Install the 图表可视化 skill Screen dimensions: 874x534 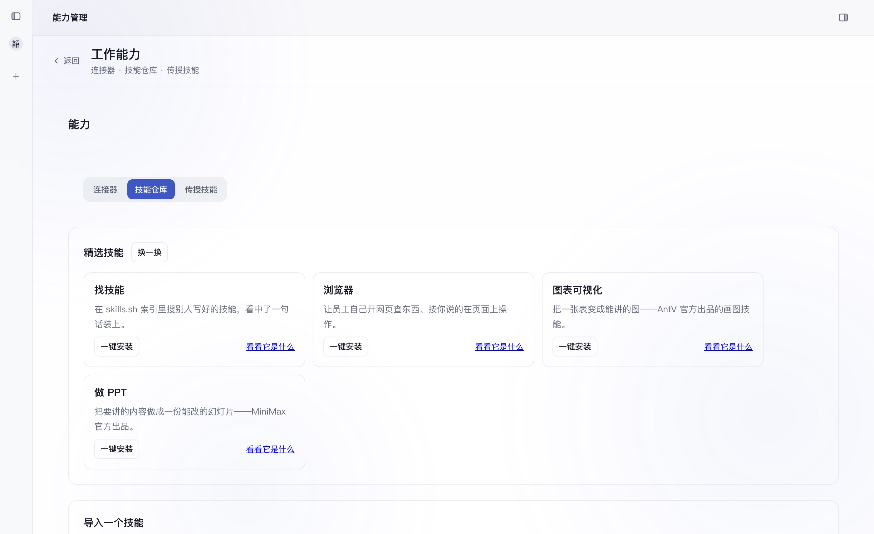(575, 347)
